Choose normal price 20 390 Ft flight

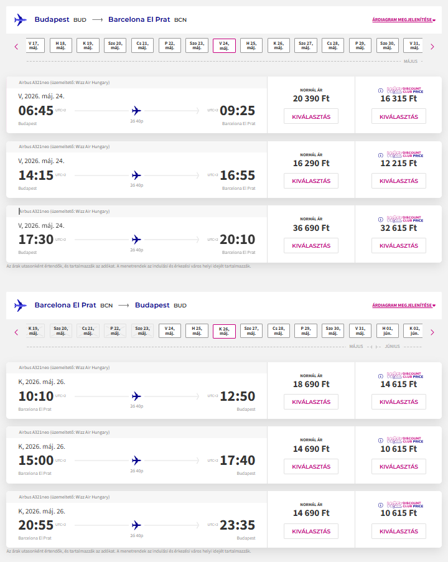310,116
